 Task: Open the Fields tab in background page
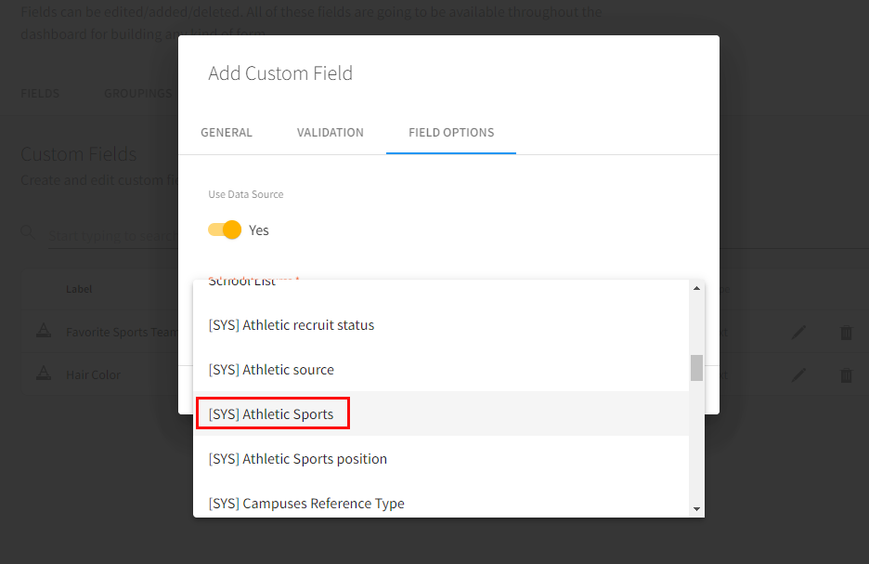coord(40,94)
